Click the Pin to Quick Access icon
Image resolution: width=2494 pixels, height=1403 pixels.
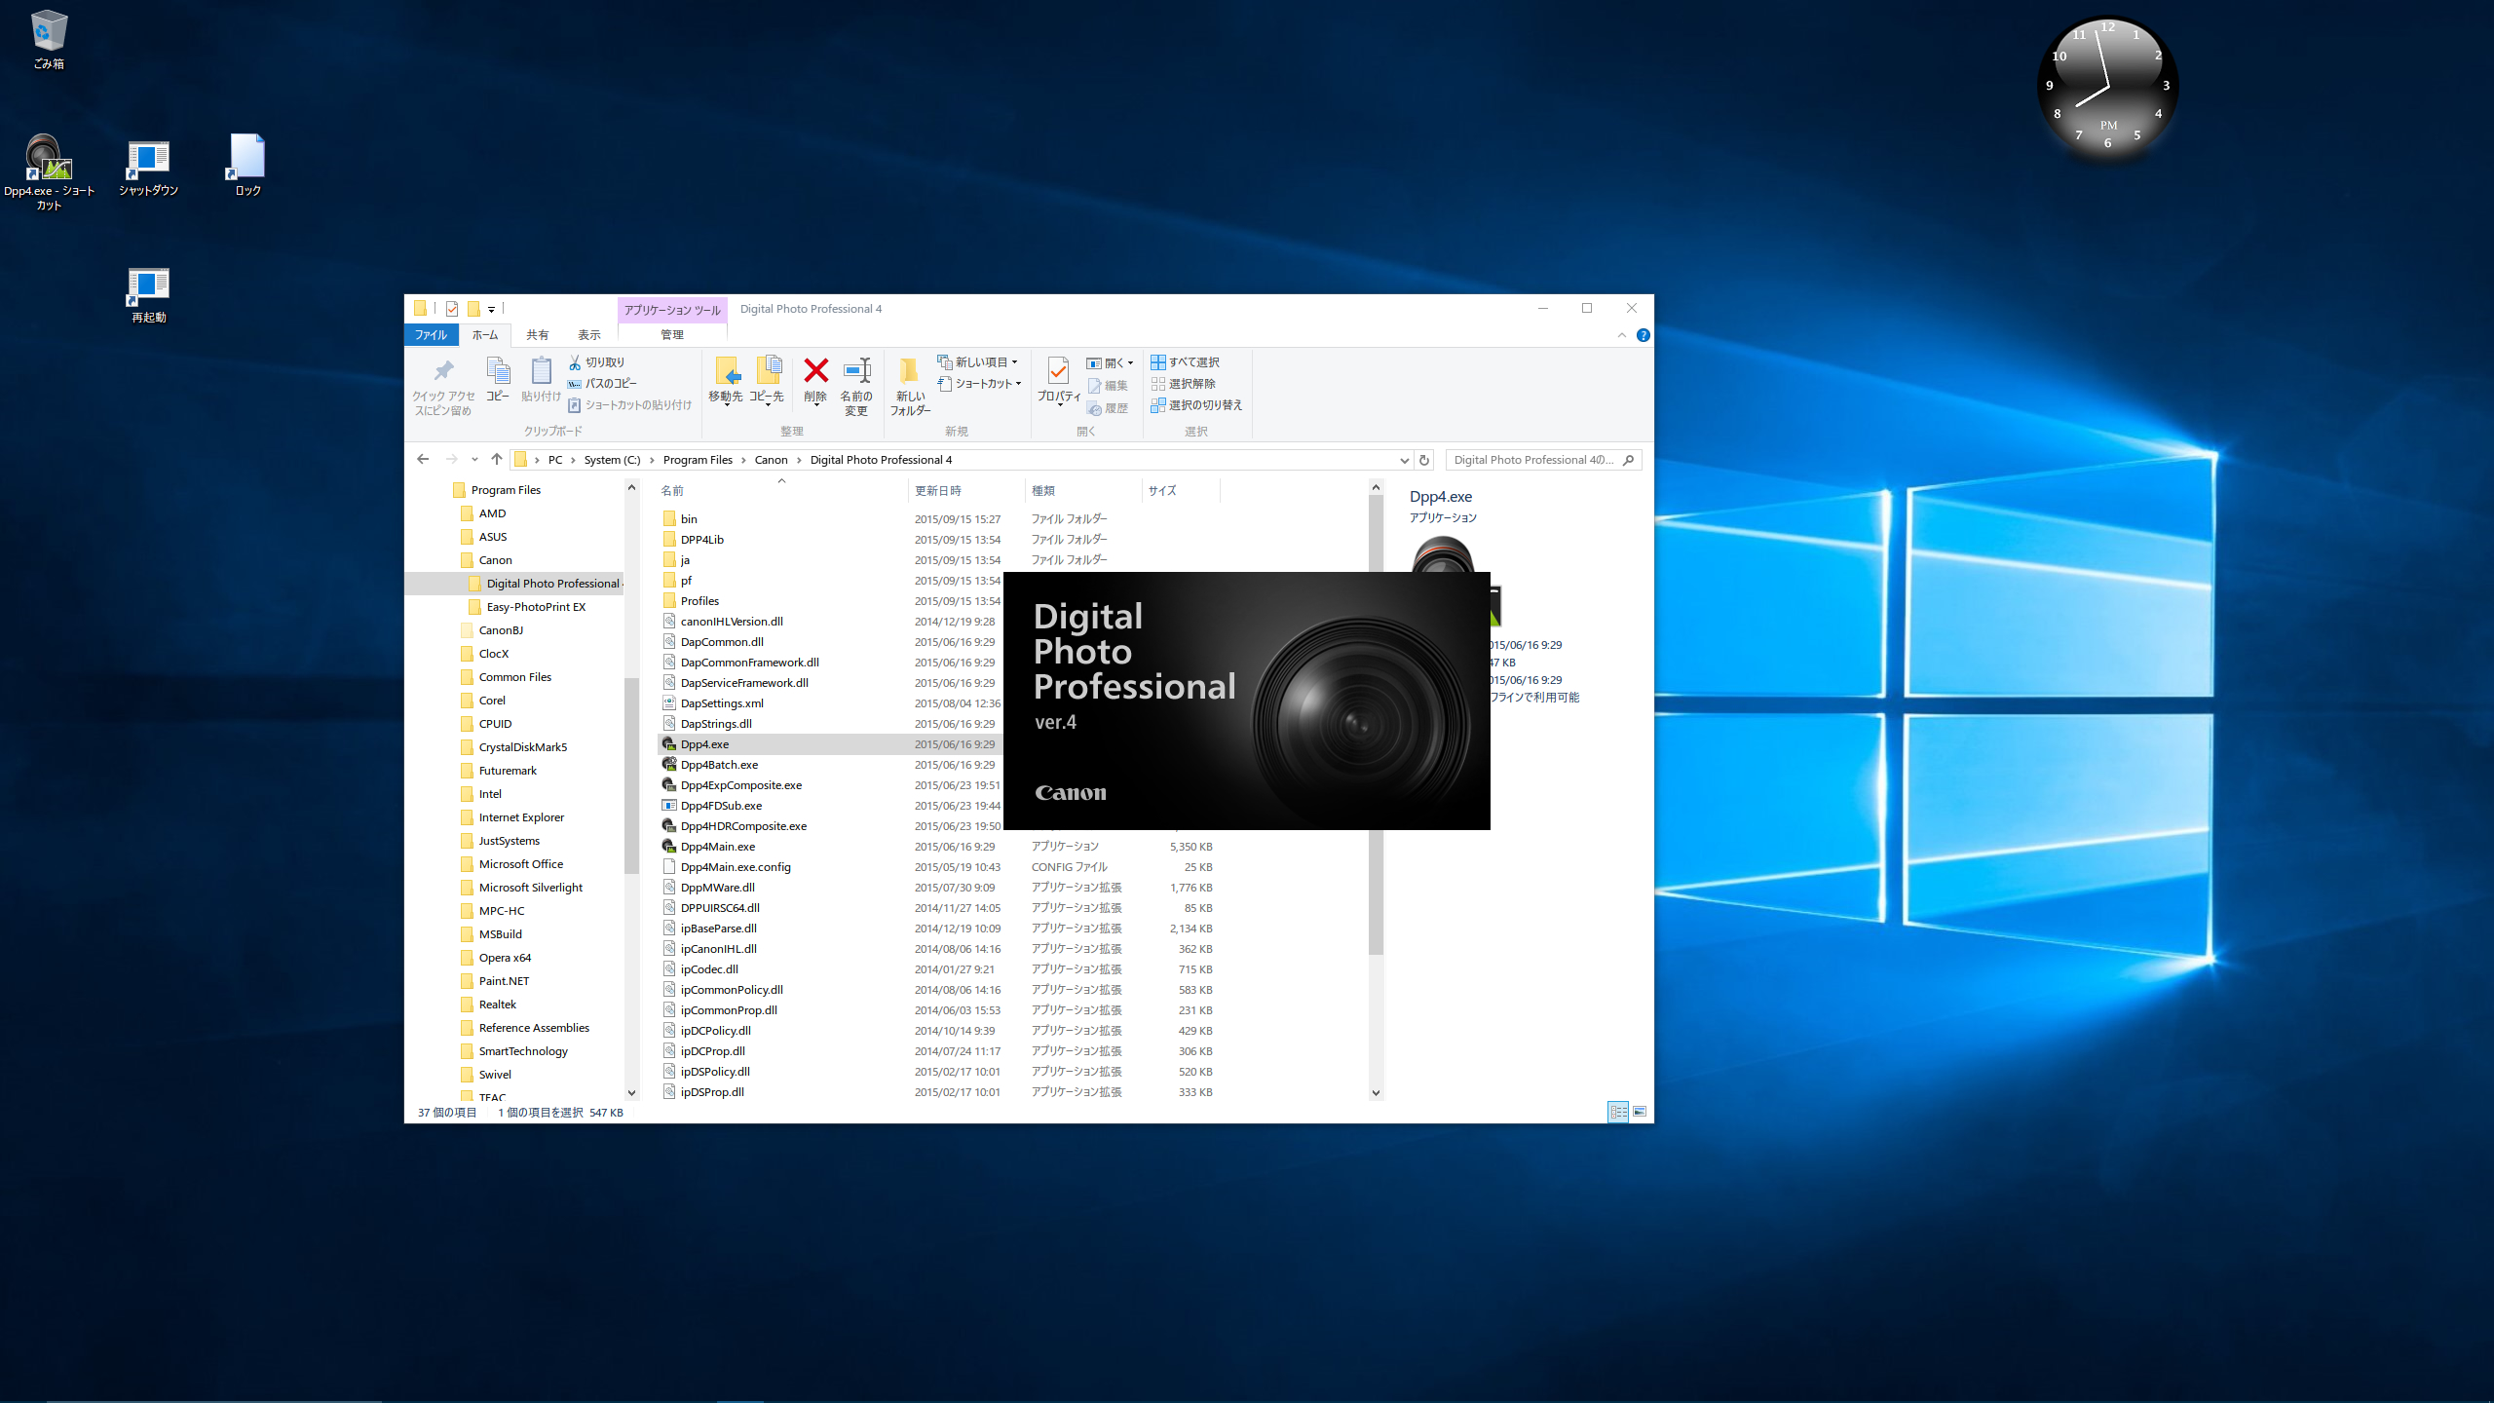click(443, 386)
